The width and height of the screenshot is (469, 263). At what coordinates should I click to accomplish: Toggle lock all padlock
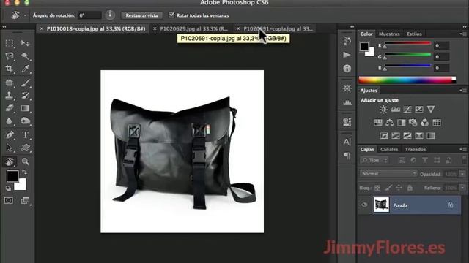tap(410, 188)
